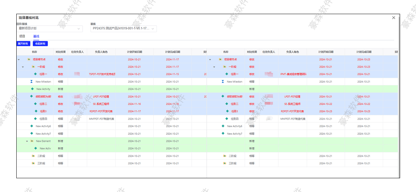The width and height of the screenshot is (416, 192).
Task: Open the 最新项目计划 dropdown
Action: coord(50,29)
